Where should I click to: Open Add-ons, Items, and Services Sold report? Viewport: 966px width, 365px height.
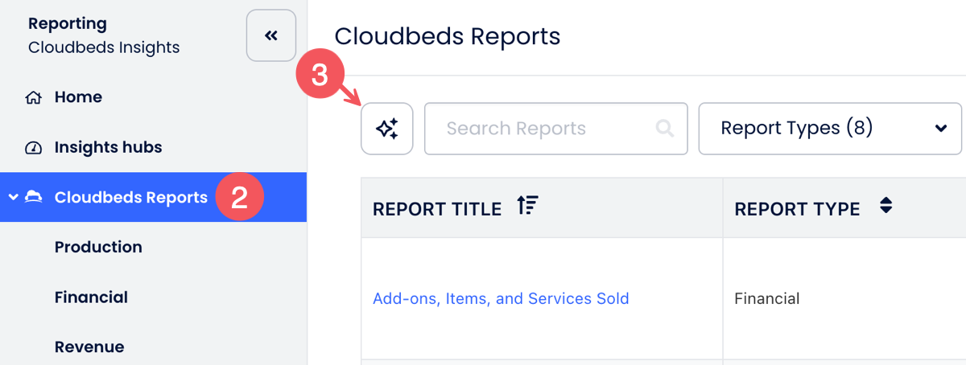click(501, 298)
